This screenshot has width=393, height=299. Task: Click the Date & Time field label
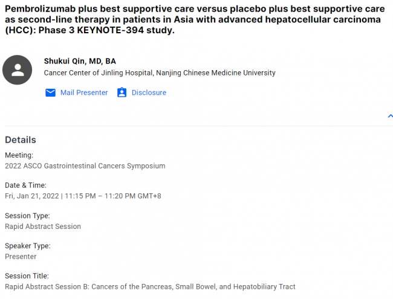point(26,185)
